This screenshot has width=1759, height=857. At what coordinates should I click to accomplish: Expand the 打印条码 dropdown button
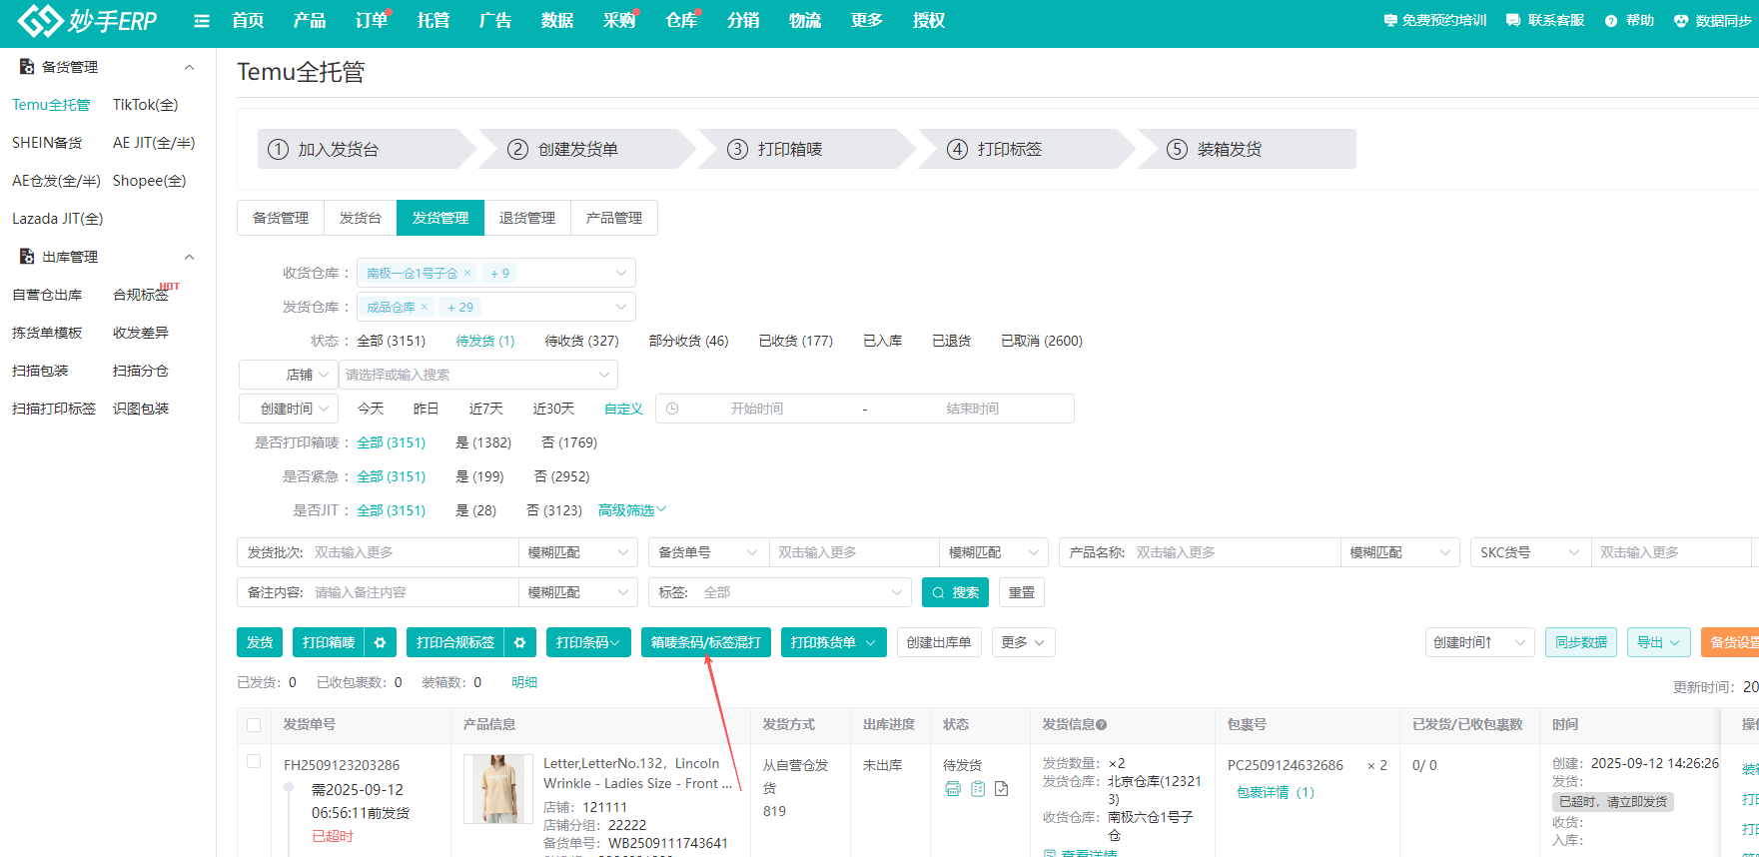pyautogui.click(x=588, y=642)
